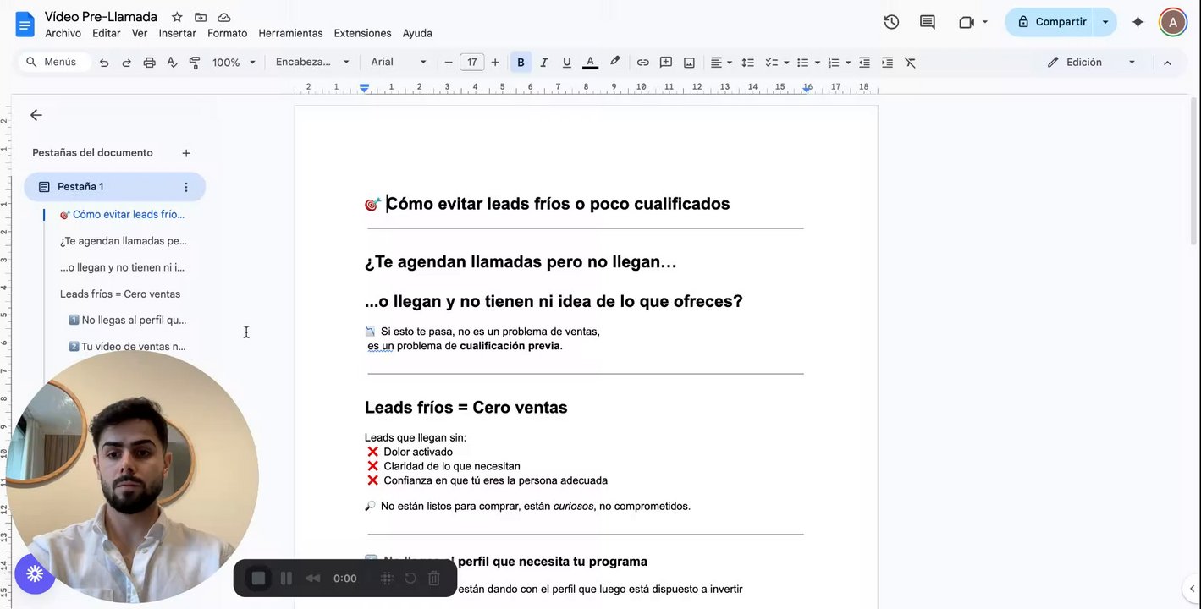This screenshot has height=609, width=1201.
Task: Jump to outline heading ¿Te agendan llamadas pe...
Action: coord(124,241)
